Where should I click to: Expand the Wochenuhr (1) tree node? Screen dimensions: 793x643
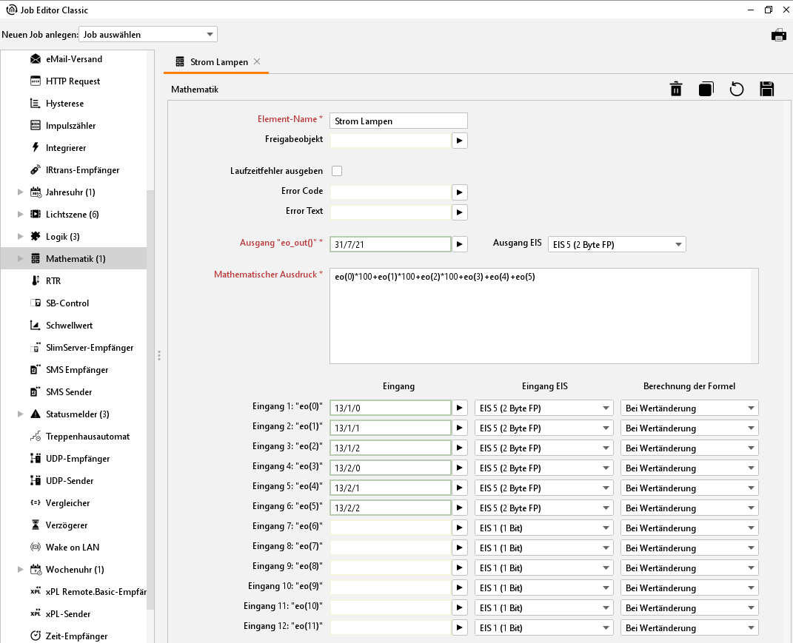point(21,570)
